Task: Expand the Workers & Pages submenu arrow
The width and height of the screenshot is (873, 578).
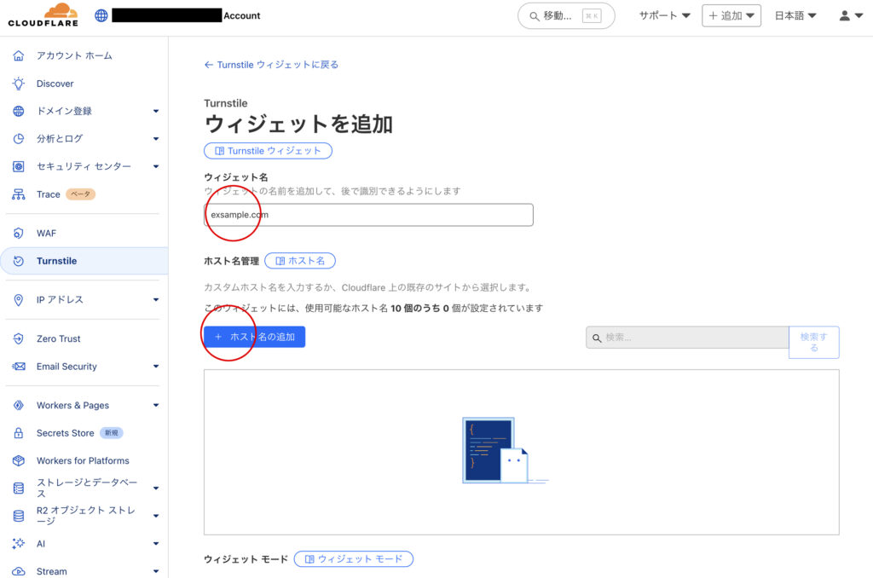Action: tap(156, 406)
